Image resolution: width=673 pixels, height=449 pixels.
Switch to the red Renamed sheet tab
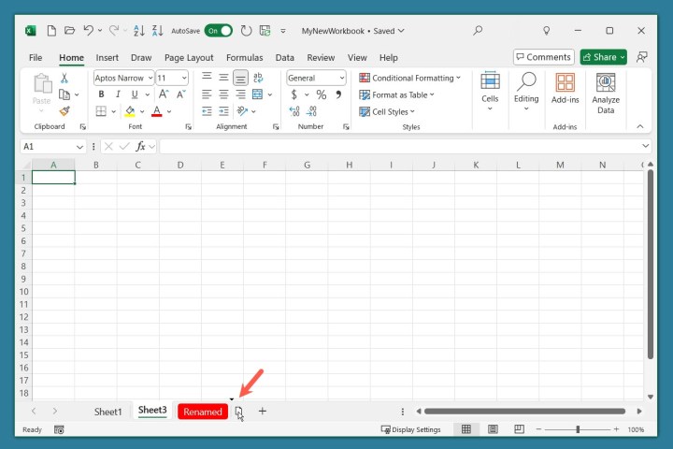pyautogui.click(x=203, y=412)
